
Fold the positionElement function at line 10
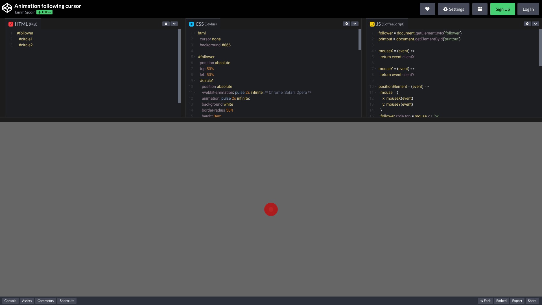375,87
